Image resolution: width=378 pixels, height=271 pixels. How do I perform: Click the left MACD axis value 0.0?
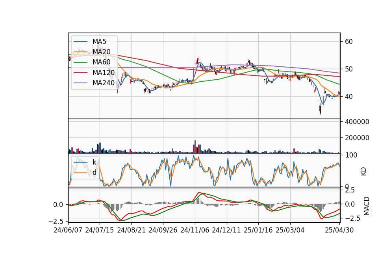(x=58, y=205)
